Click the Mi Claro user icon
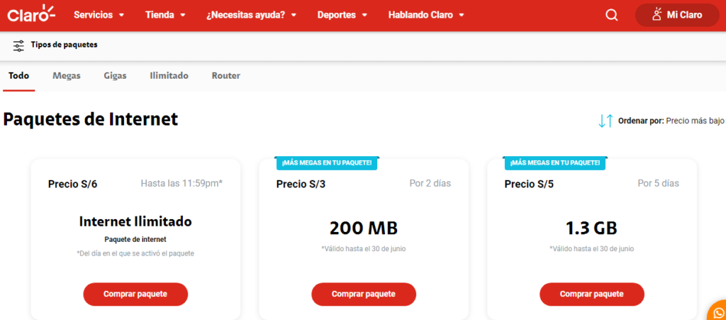This screenshot has width=726, height=320. pos(657,15)
